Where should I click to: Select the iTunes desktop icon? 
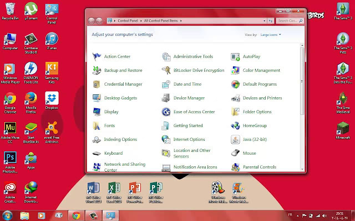52,41
